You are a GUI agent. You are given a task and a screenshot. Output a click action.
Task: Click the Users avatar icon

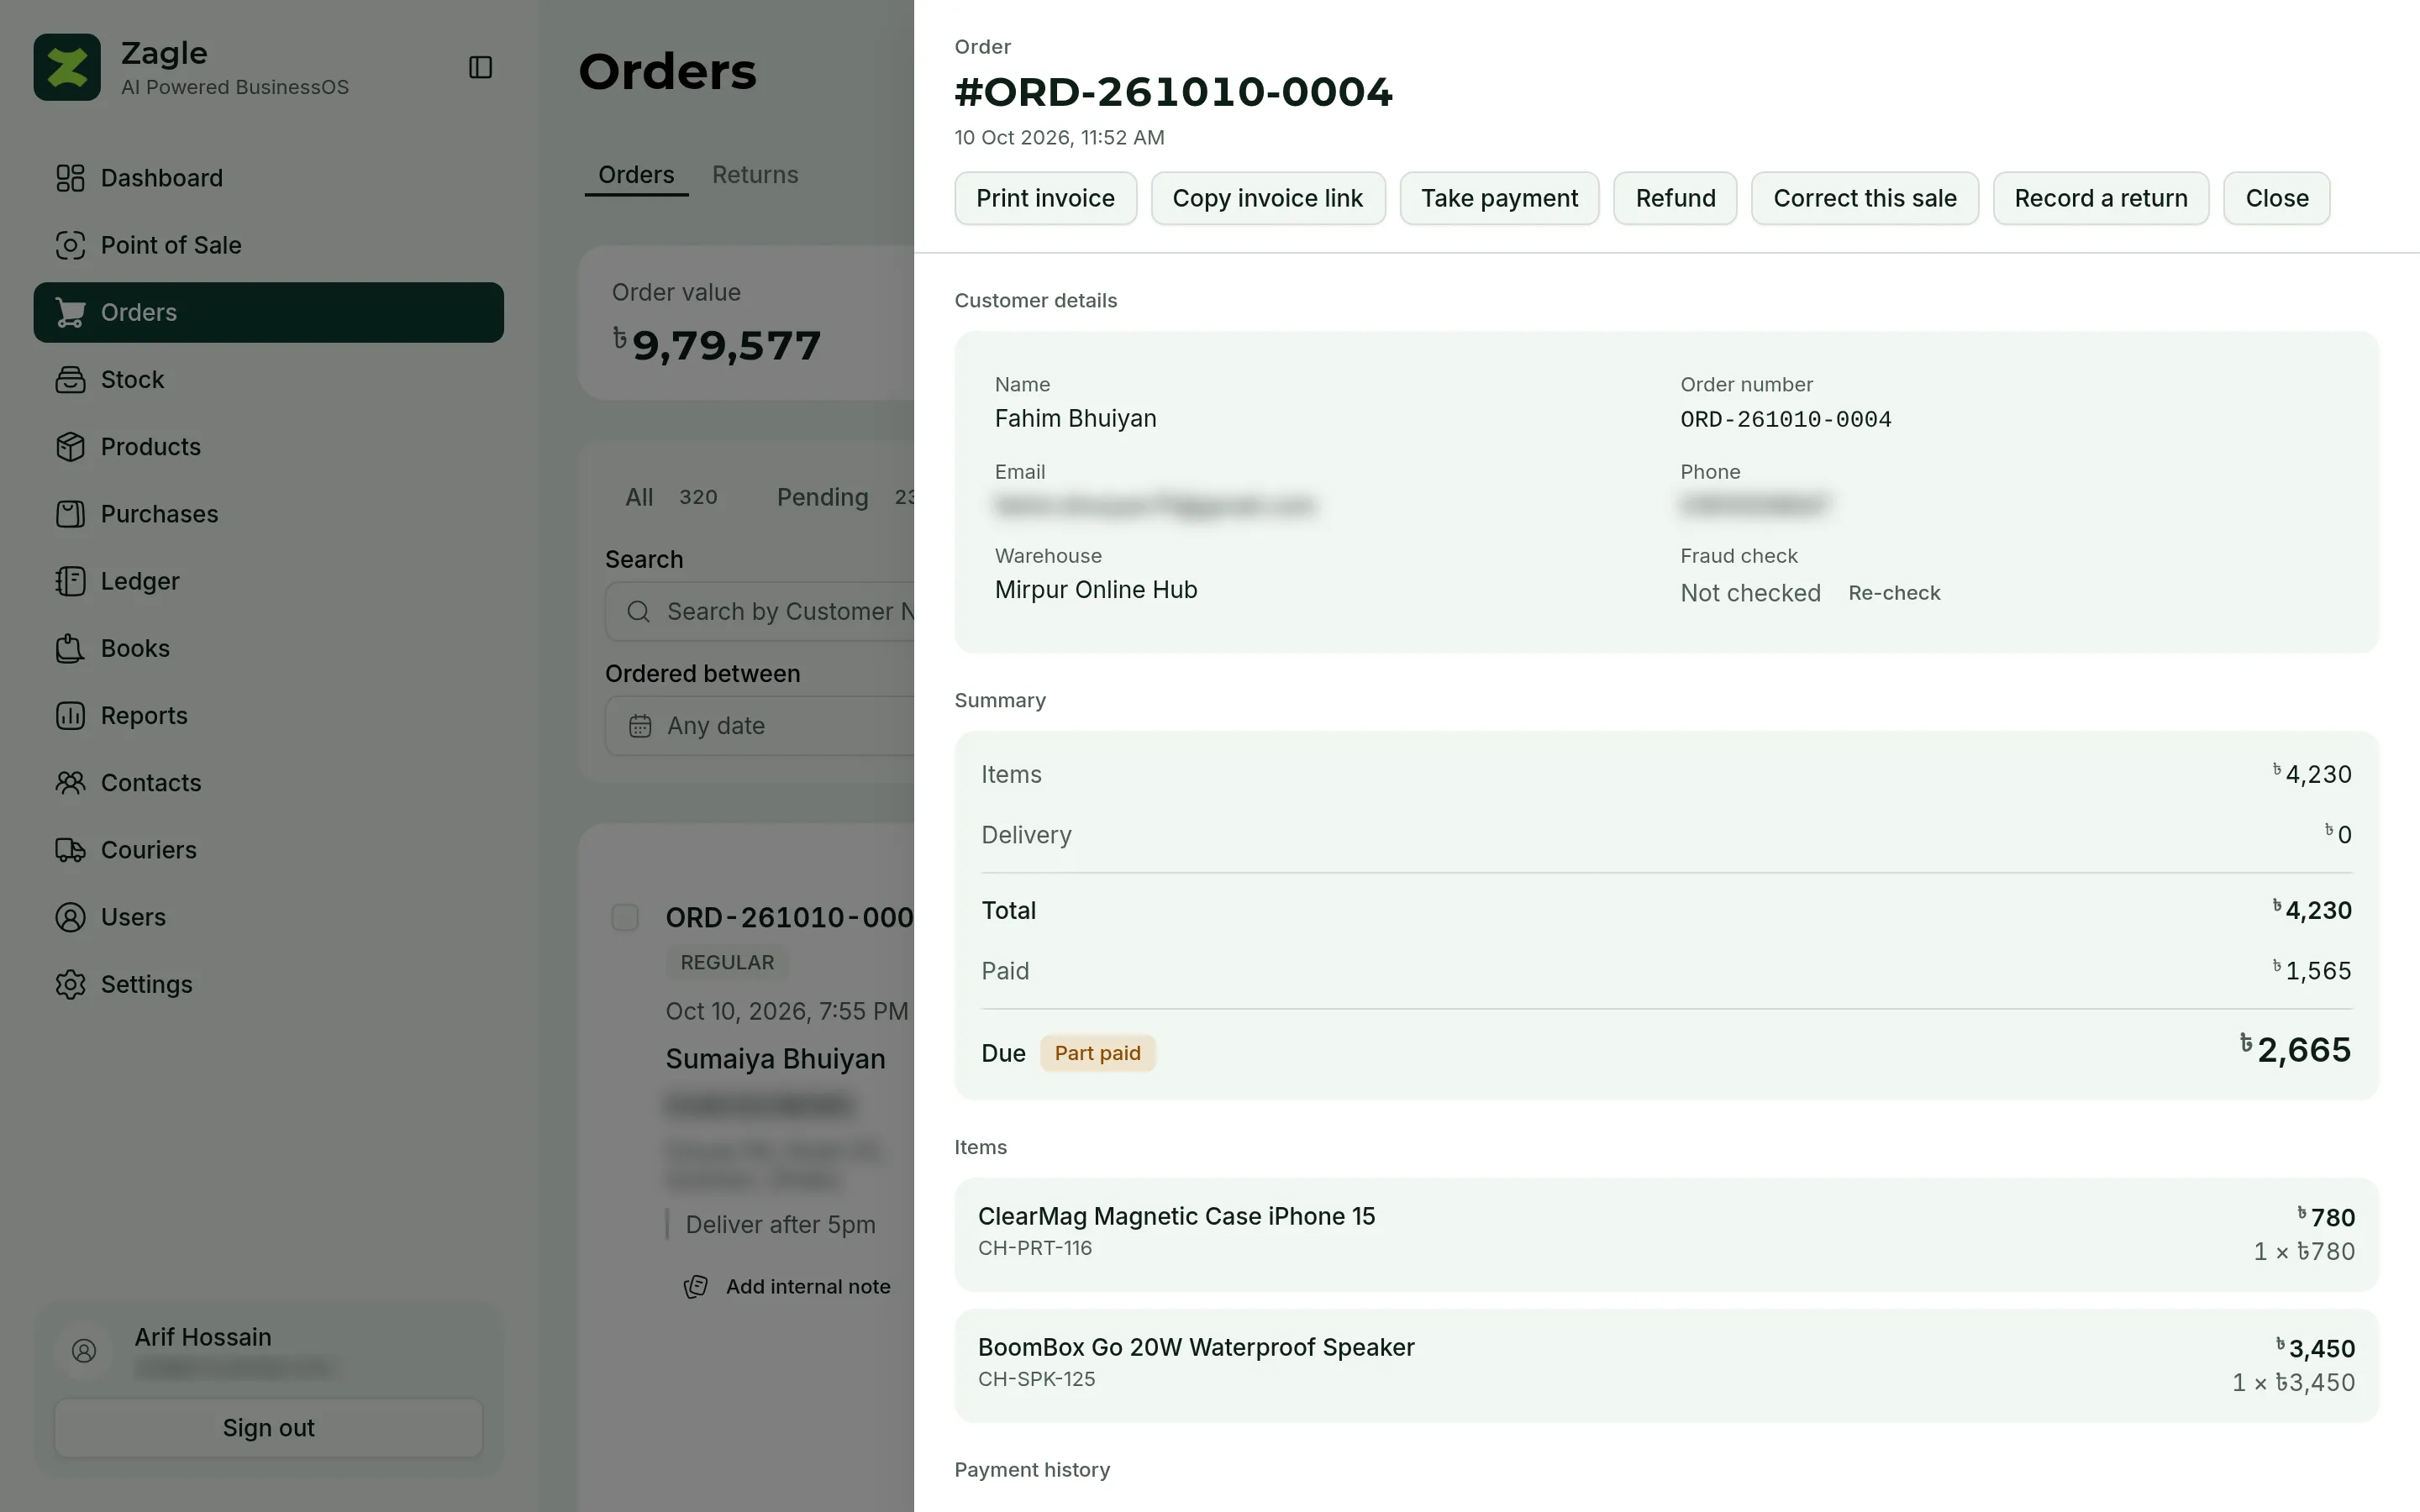[x=70, y=917]
